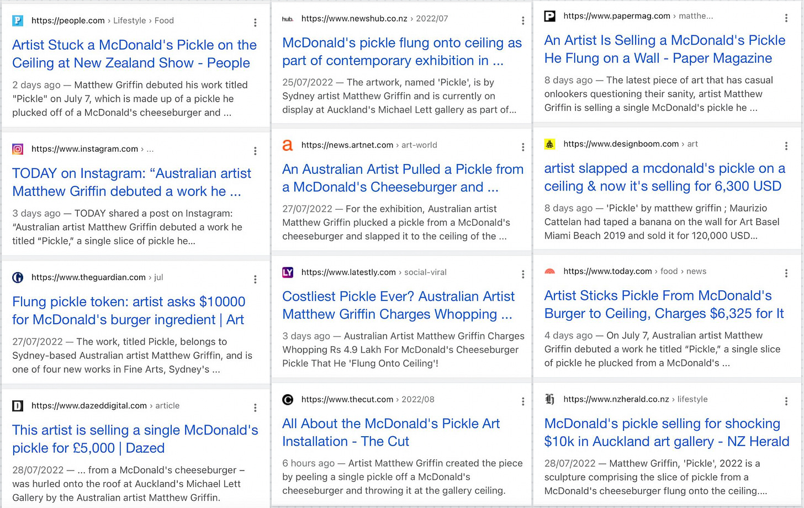Open more options for The Guardian result
This screenshot has width=804, height=508.
(x=255, y=279)
